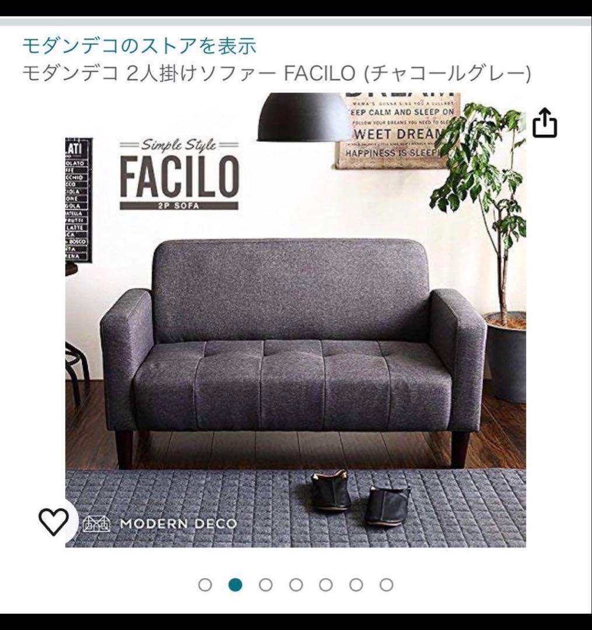Open the モダンデコ store link
The height and width of the screenshot is (630, 592).
pos(139,45)
